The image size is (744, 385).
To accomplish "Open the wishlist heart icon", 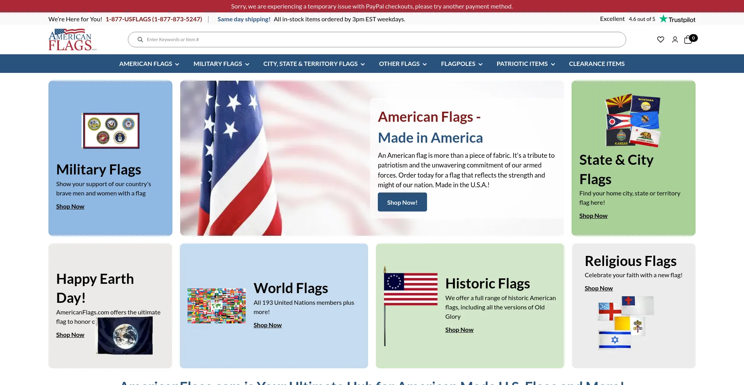I will coord(661,40).
